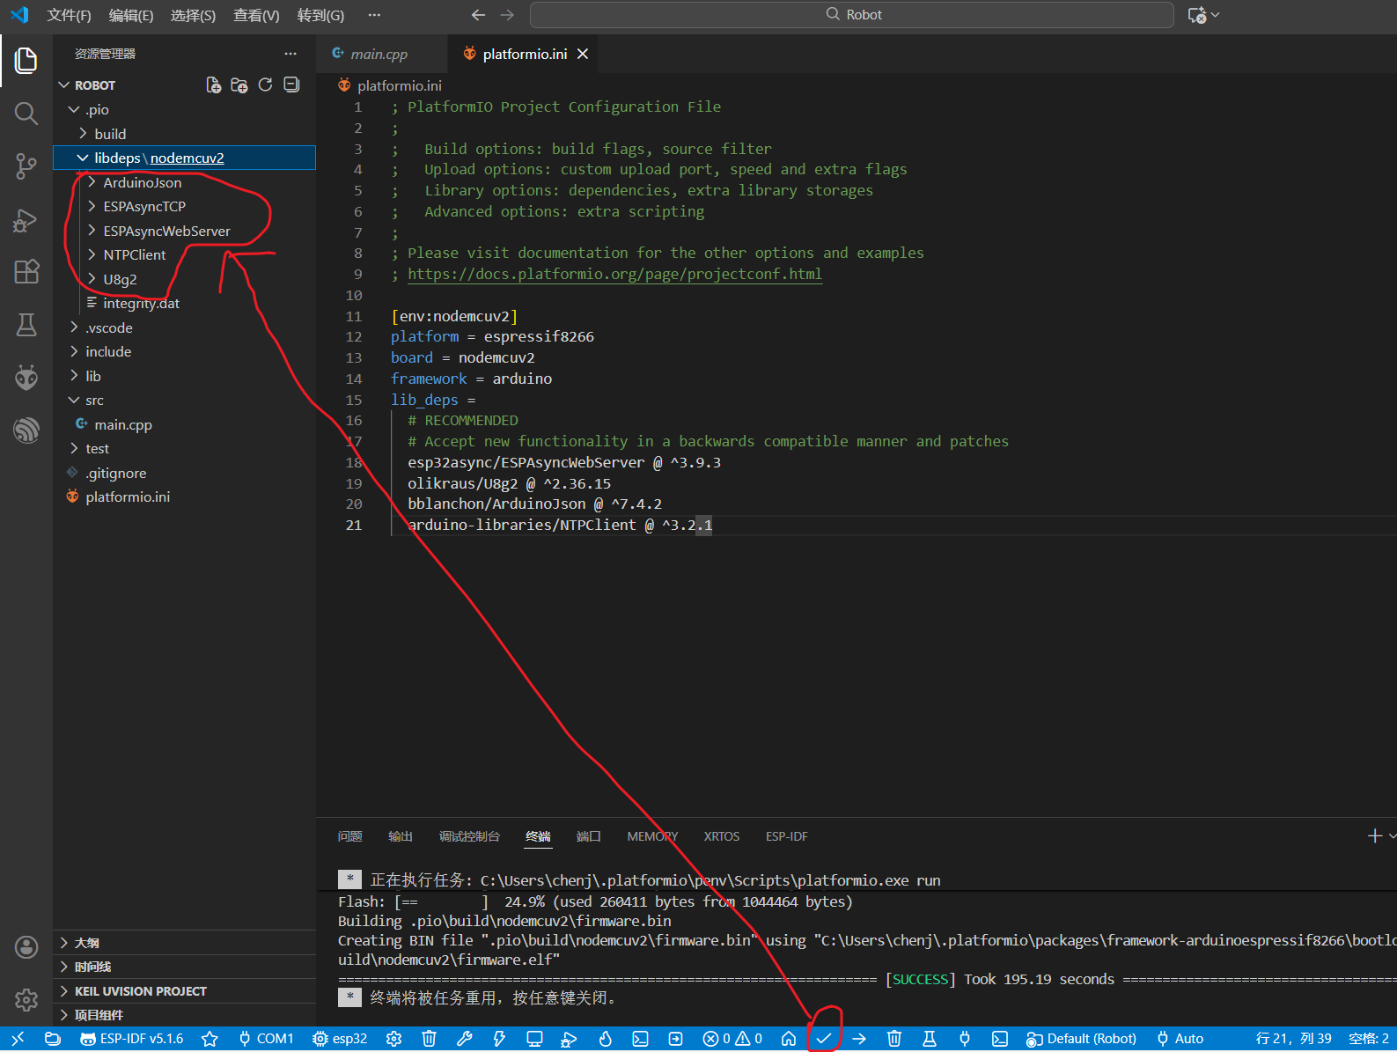Open the 文件(F) menu
Screen dimensions: 1397x1052
click(x=70, y=15)
